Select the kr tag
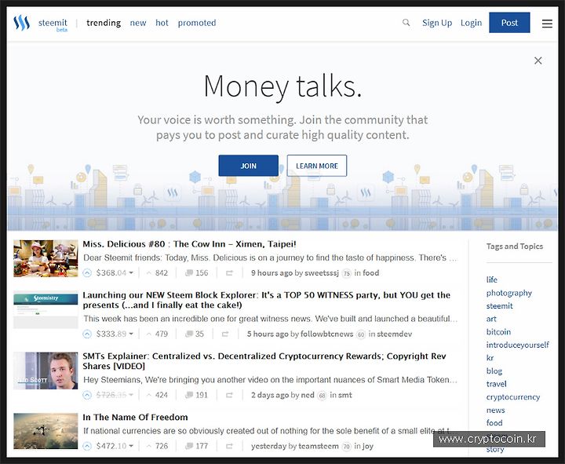This screenshot has height=464, width=565. [x=490, y=358]
